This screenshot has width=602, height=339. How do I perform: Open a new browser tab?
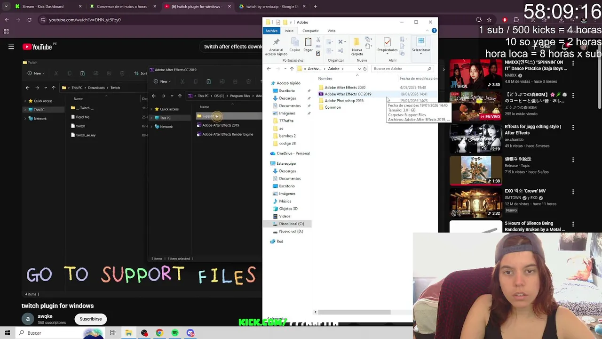(315, 7)
